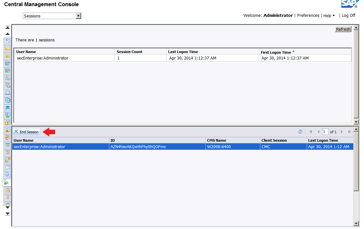This screenshot has height=229, width=364.
Task: Expand the Help menu arrow
Action: (334, 16)
